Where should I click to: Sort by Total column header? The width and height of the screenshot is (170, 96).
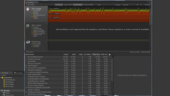coord(66,54)
